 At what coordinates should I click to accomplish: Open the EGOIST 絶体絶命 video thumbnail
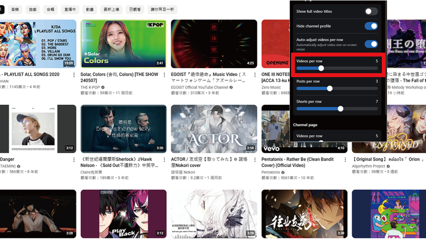(214, 44)
